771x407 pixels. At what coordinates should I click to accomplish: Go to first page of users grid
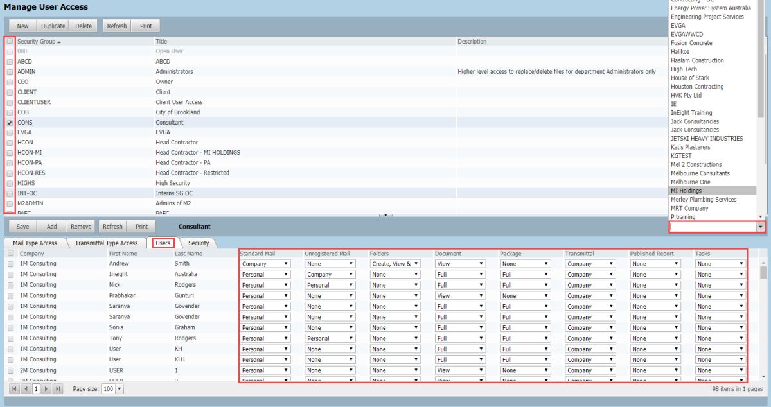pyautogui.click(x=15, y=389)
